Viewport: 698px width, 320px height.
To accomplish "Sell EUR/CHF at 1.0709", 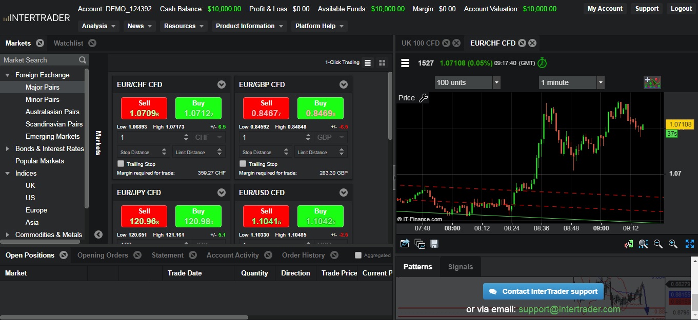I will point(144,108).
